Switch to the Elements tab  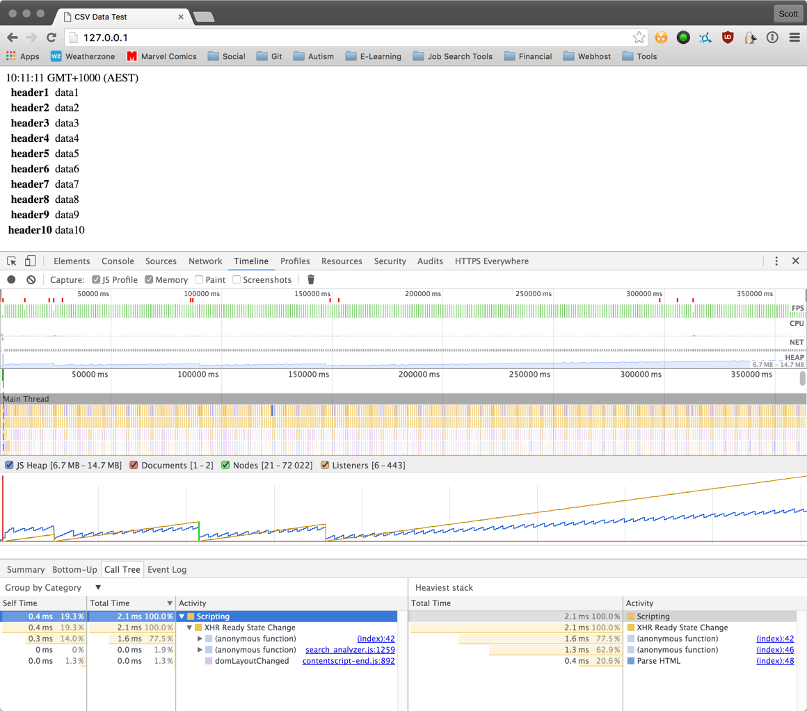[x=72, y=261]
